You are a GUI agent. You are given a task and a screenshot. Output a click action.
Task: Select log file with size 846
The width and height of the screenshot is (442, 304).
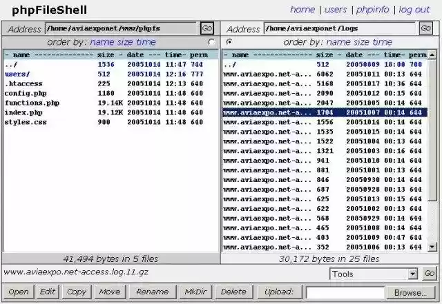[325, 180]
